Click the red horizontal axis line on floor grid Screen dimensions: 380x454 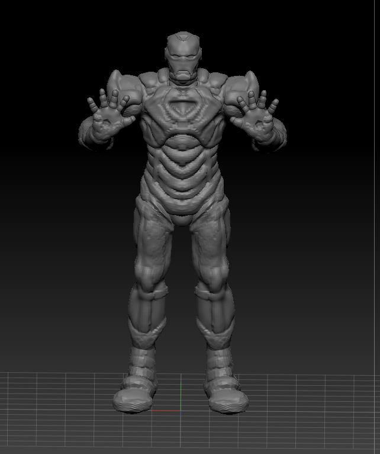166,411
